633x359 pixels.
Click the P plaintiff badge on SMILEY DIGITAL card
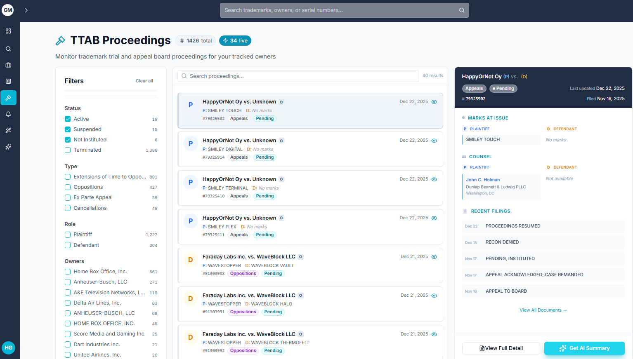click(191, 143)
